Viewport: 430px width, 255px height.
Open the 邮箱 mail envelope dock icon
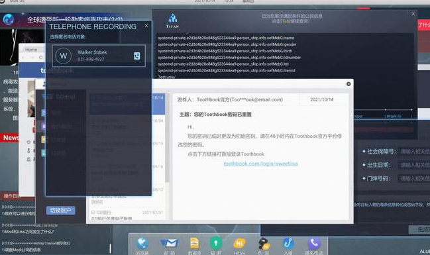click(169, 243)
